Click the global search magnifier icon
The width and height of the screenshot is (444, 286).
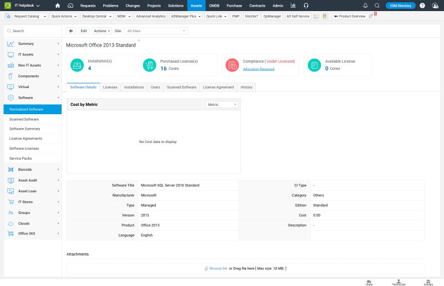(377, 6)
